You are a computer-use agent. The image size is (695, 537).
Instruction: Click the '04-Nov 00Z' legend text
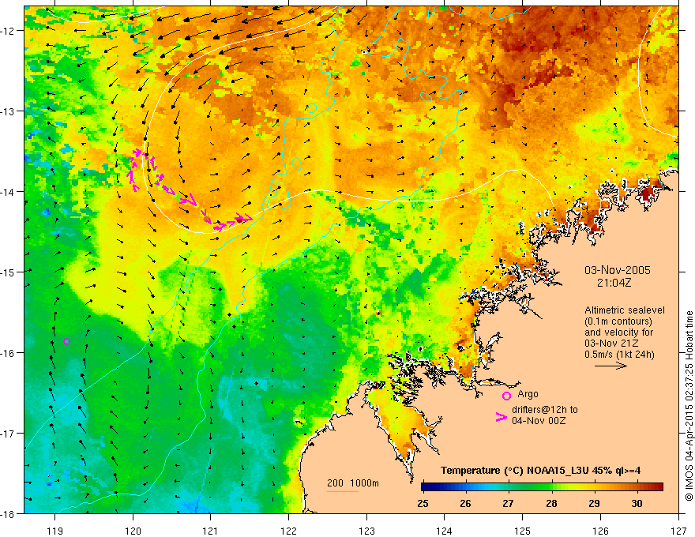pyautogui.click(x=539, y=421)
